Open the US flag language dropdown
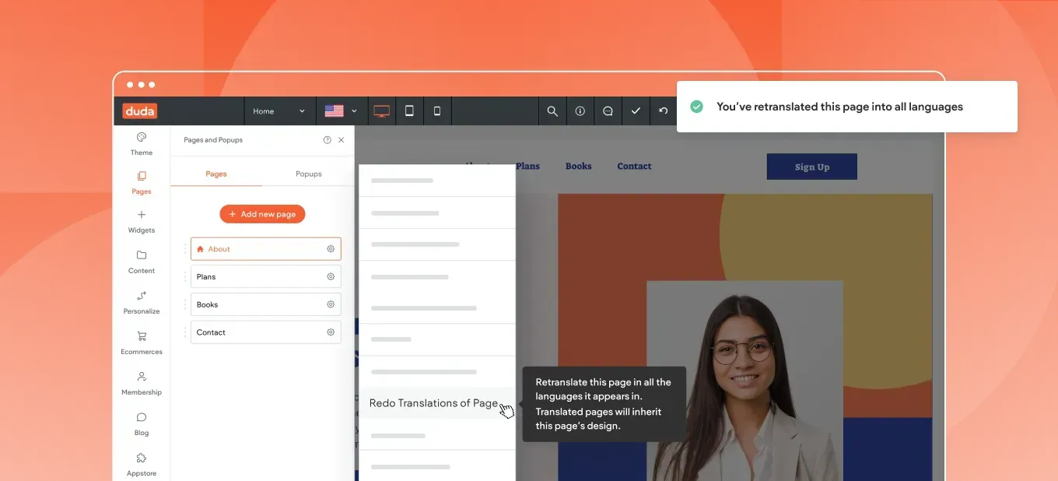Image resolution: width=1058 pixels, height=481 pixels. click(341, 111)
